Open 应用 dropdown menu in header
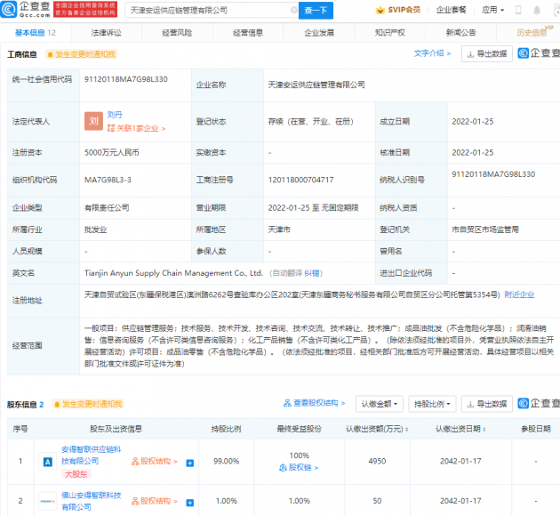Image resolution: width=560 pixels, height=516 pixels. 492,10
